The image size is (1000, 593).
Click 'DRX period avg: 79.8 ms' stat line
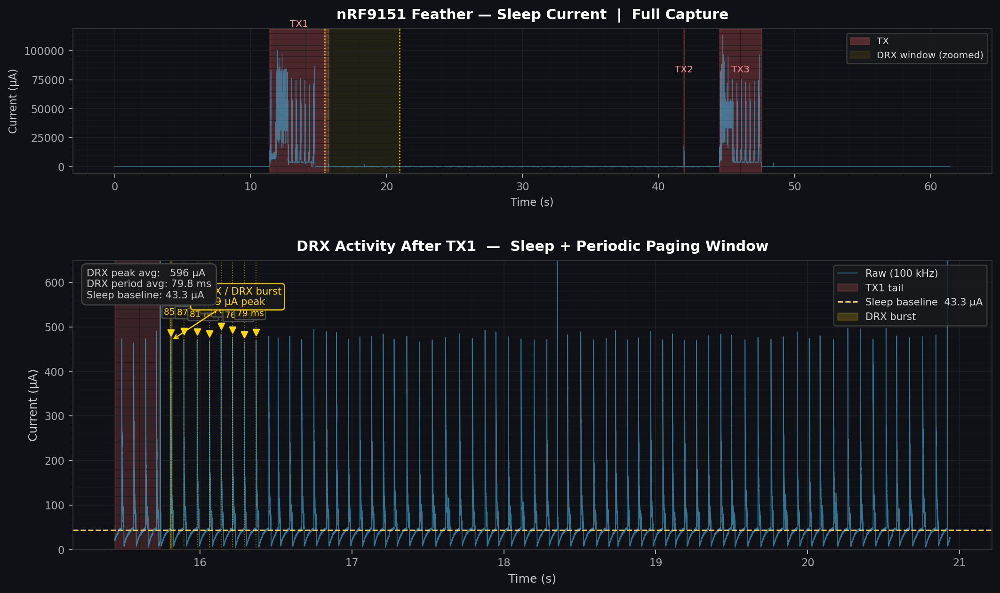(x=149, y=284)
